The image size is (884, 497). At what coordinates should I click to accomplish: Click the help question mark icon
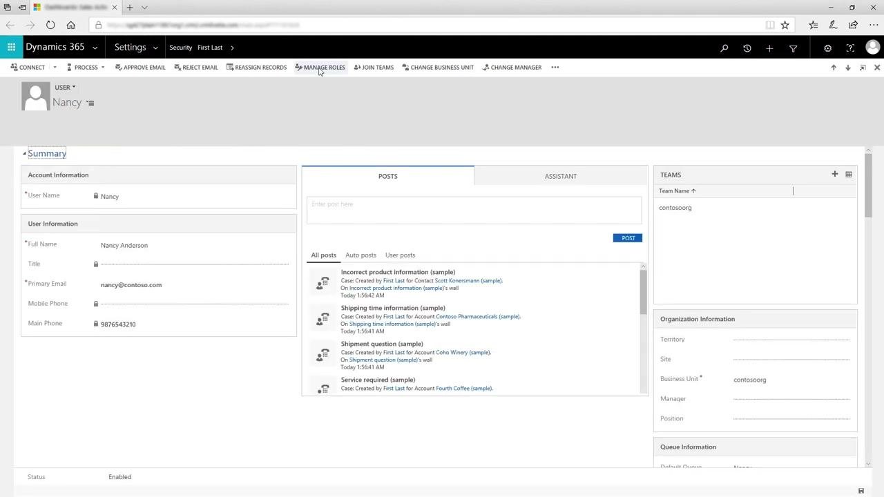[x=850, y=48]
